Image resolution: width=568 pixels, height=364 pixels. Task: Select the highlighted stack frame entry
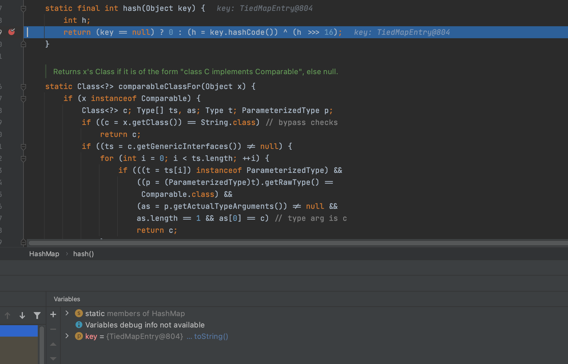pyautogui.click(x=19, y=331)
